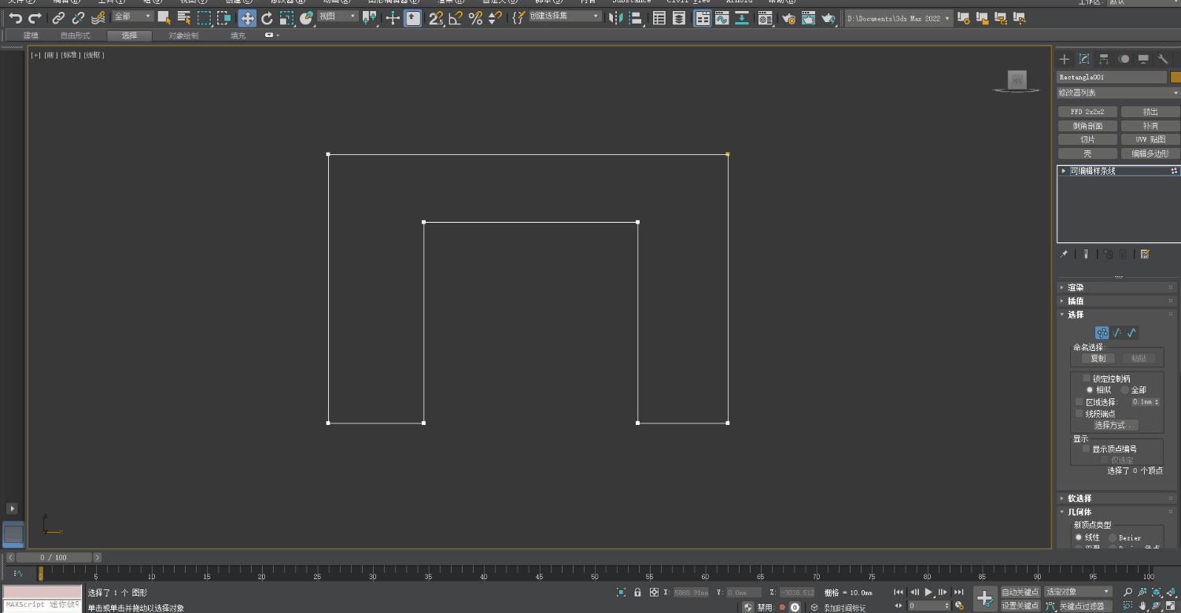1181x613 pixels.
Task: Expand the 软选择 rollout
Action: 1079,498
